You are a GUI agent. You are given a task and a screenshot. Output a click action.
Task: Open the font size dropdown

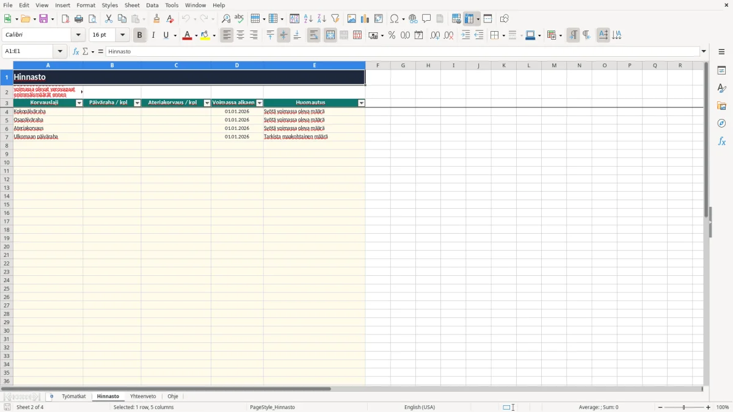point(122,35)
